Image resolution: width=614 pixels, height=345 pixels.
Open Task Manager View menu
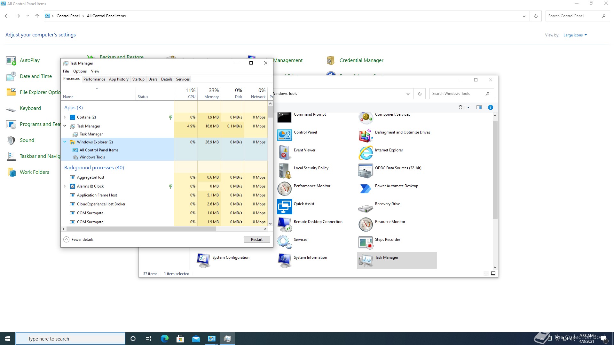(95, 71)
